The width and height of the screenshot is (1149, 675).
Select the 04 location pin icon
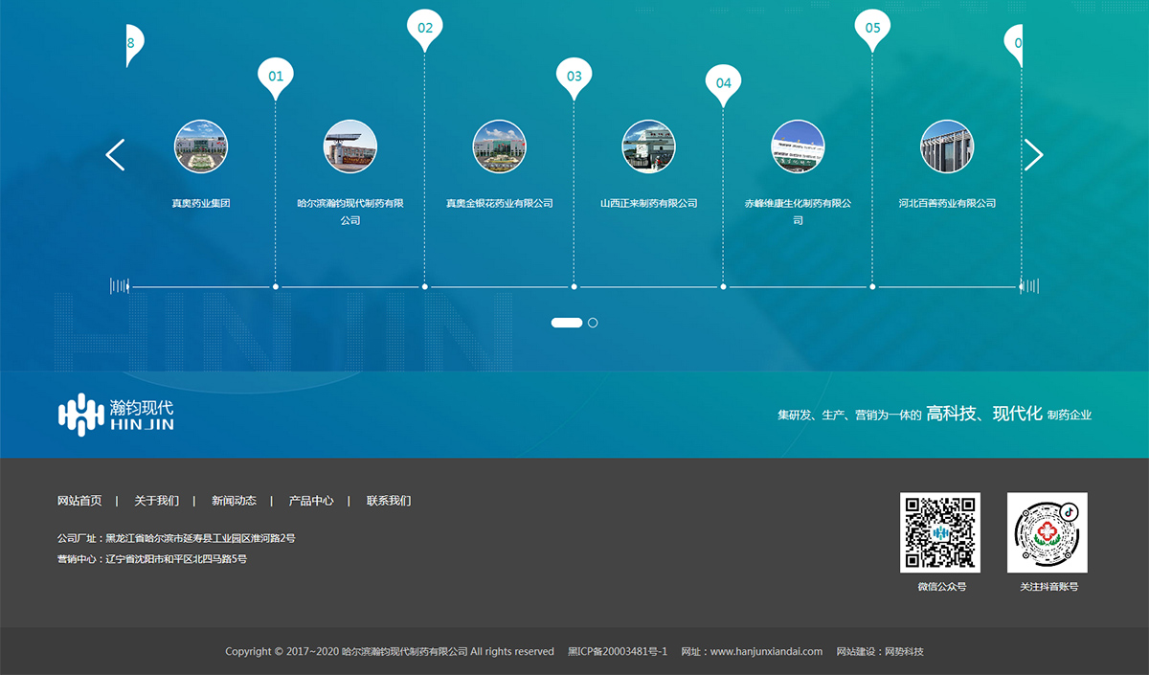724,82
